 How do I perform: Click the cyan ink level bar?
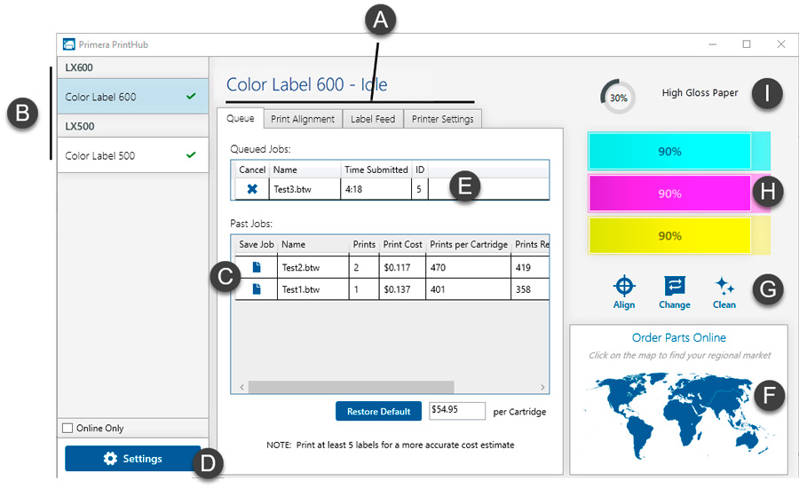click(x=679, y=151)
